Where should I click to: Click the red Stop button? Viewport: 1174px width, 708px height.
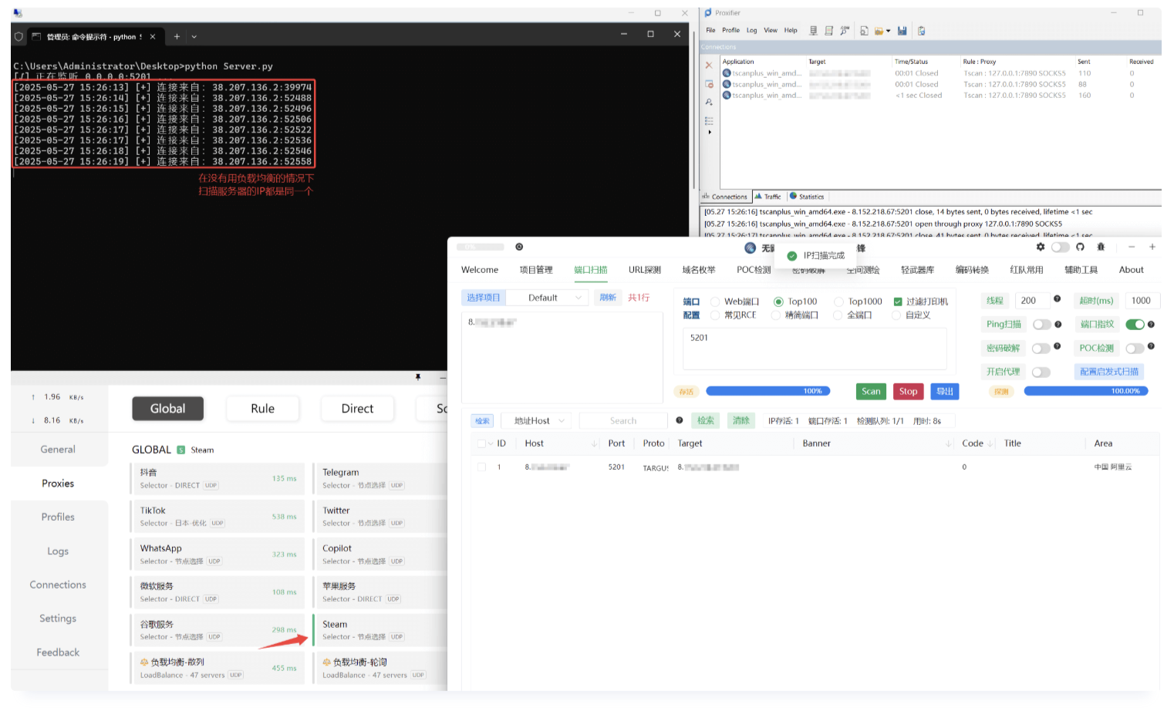(x=909, y=391)
